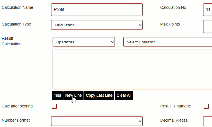Tick the Result is numeric checkbox
This screenshot has height=127, width=212.
206,106
